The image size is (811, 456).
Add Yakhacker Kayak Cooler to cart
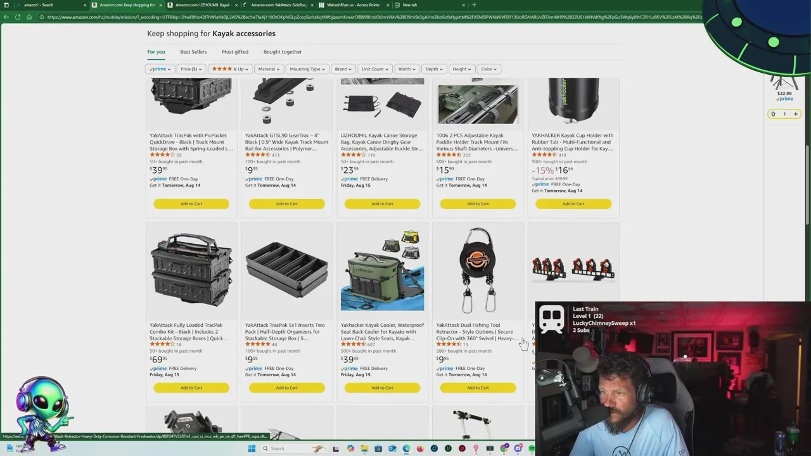382,388
